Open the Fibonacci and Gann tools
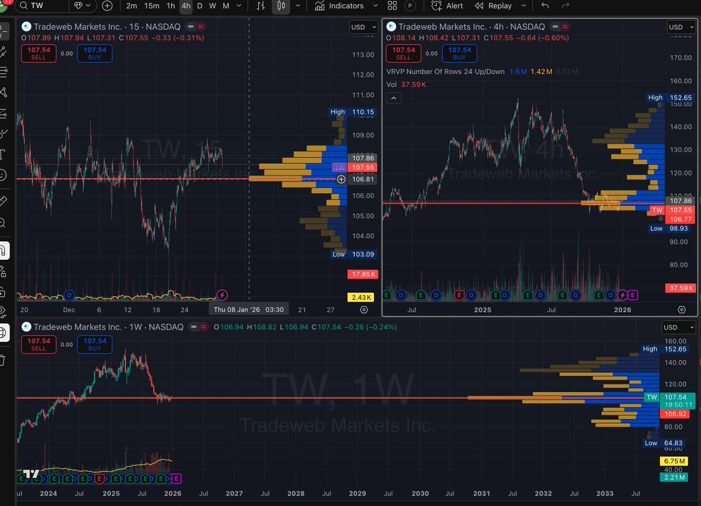This screenshot has height=506, width=701. click(x=4, y=72)
